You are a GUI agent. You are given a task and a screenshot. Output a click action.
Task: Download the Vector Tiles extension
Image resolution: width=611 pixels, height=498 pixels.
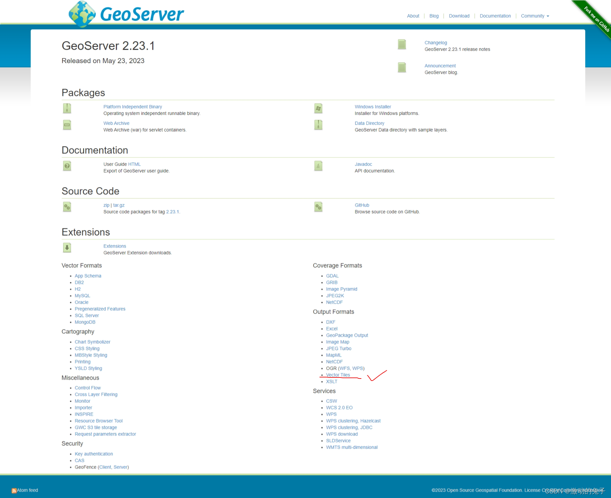pyautogui.click(x=338, y=375)
